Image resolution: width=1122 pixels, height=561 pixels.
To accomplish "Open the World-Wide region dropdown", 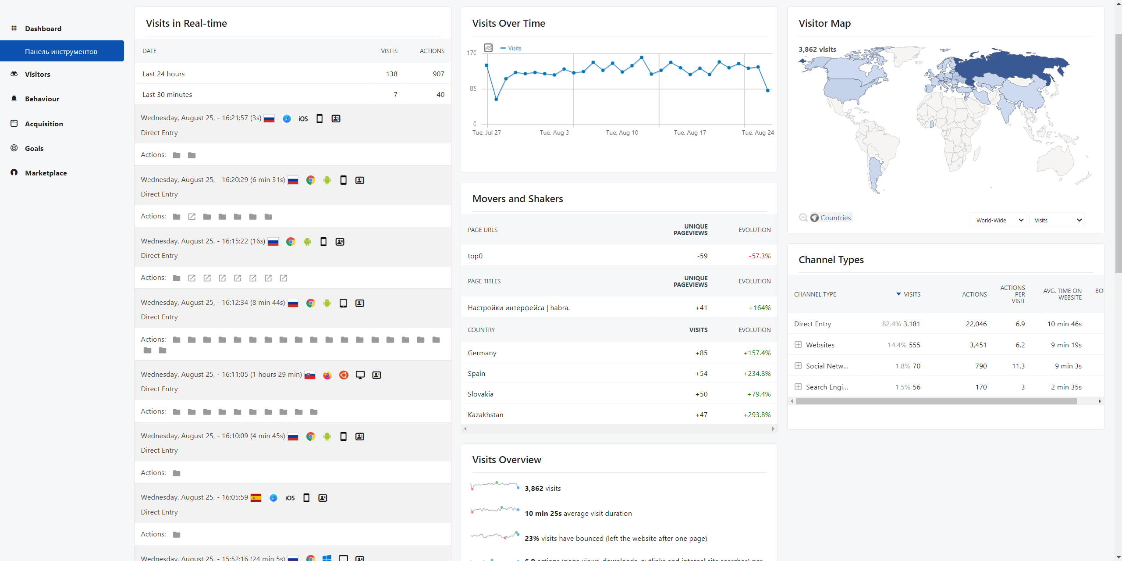I will [999, 220].
